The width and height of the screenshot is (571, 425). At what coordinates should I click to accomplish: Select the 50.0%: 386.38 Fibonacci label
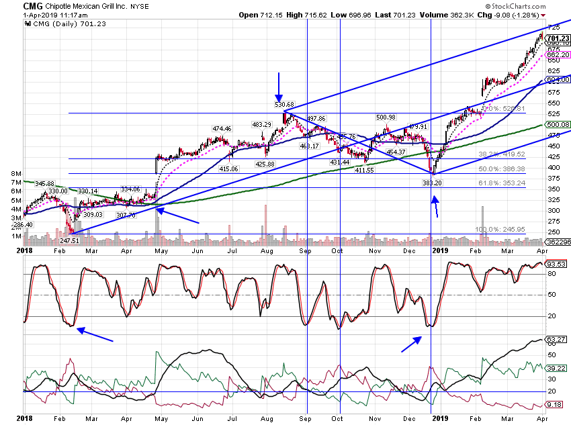[501, 169]
